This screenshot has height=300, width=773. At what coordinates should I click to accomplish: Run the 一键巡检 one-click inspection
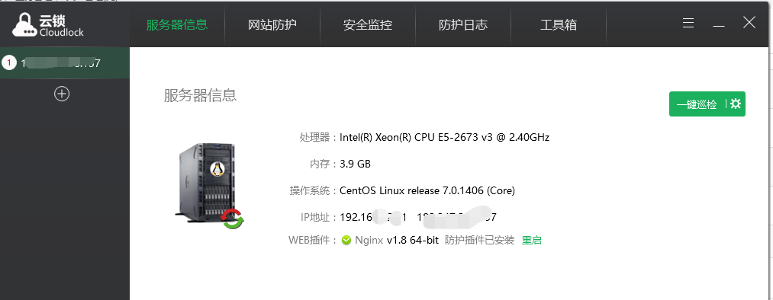click(697, 104)
